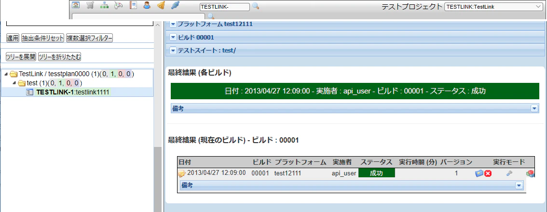Click the ステータス column header

(376, 162)
